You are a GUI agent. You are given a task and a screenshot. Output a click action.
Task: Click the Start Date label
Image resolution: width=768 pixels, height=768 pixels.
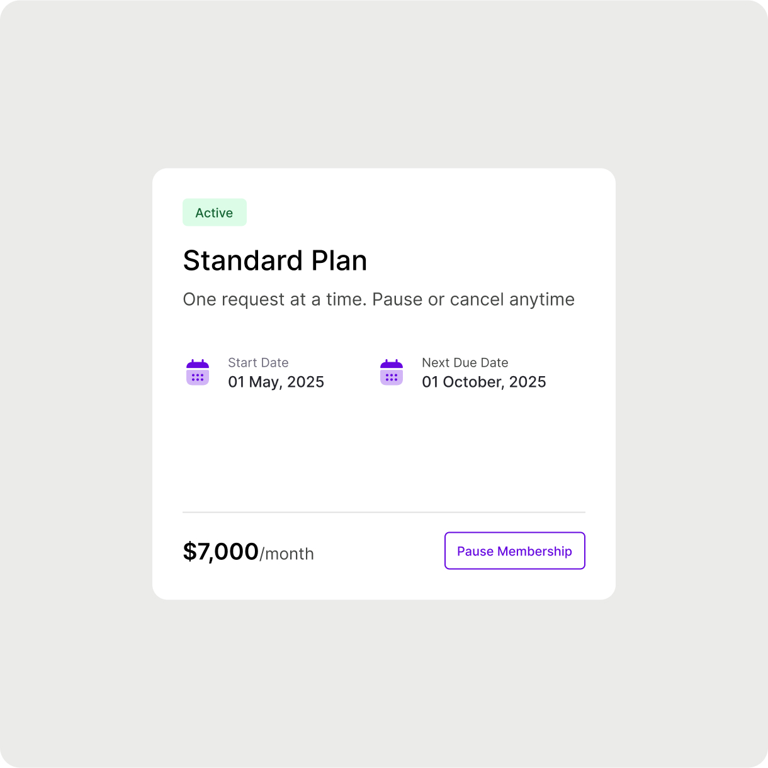pos(258,362)
